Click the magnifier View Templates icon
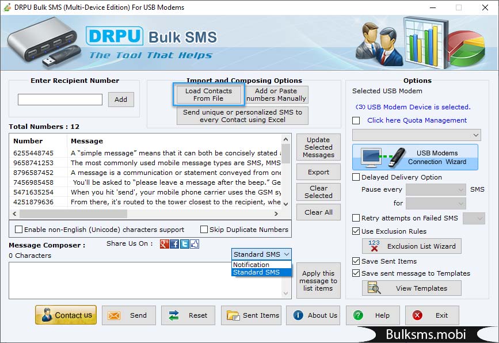 [374, 288]
